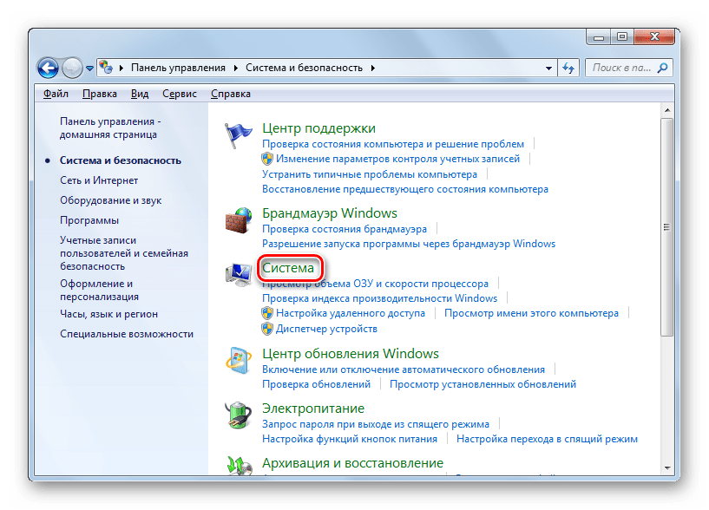Click the Панель управления breadcrumb

click(178, 68)
